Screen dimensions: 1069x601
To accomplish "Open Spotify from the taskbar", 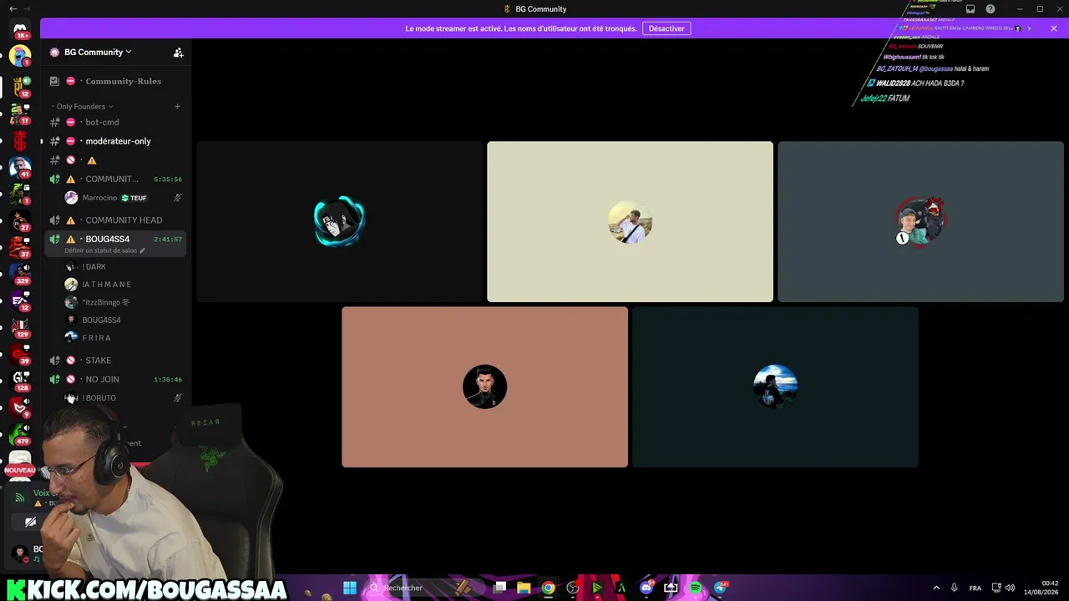I will pyautogui.click(x=696, y=588).
